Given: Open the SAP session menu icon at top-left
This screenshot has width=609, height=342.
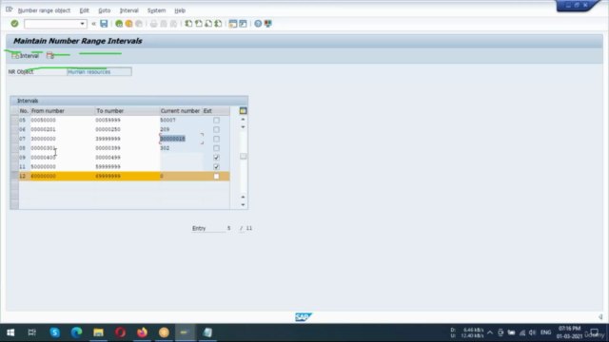Looking at the screenshot, I should [10, 9].
